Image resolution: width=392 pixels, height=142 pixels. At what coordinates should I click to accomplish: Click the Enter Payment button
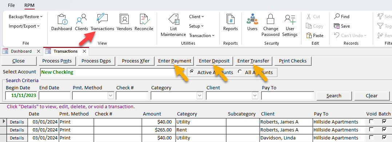175,61
